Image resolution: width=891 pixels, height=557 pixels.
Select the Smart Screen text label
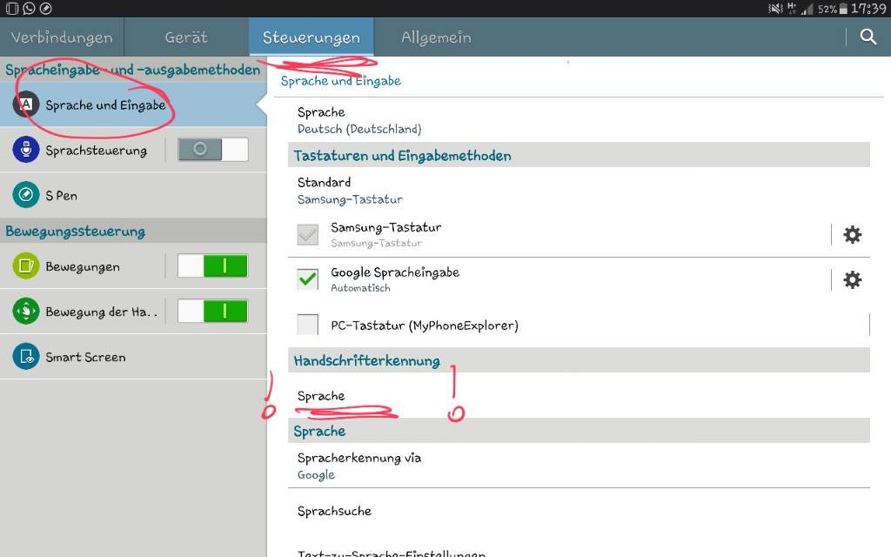tap(86, 357)
